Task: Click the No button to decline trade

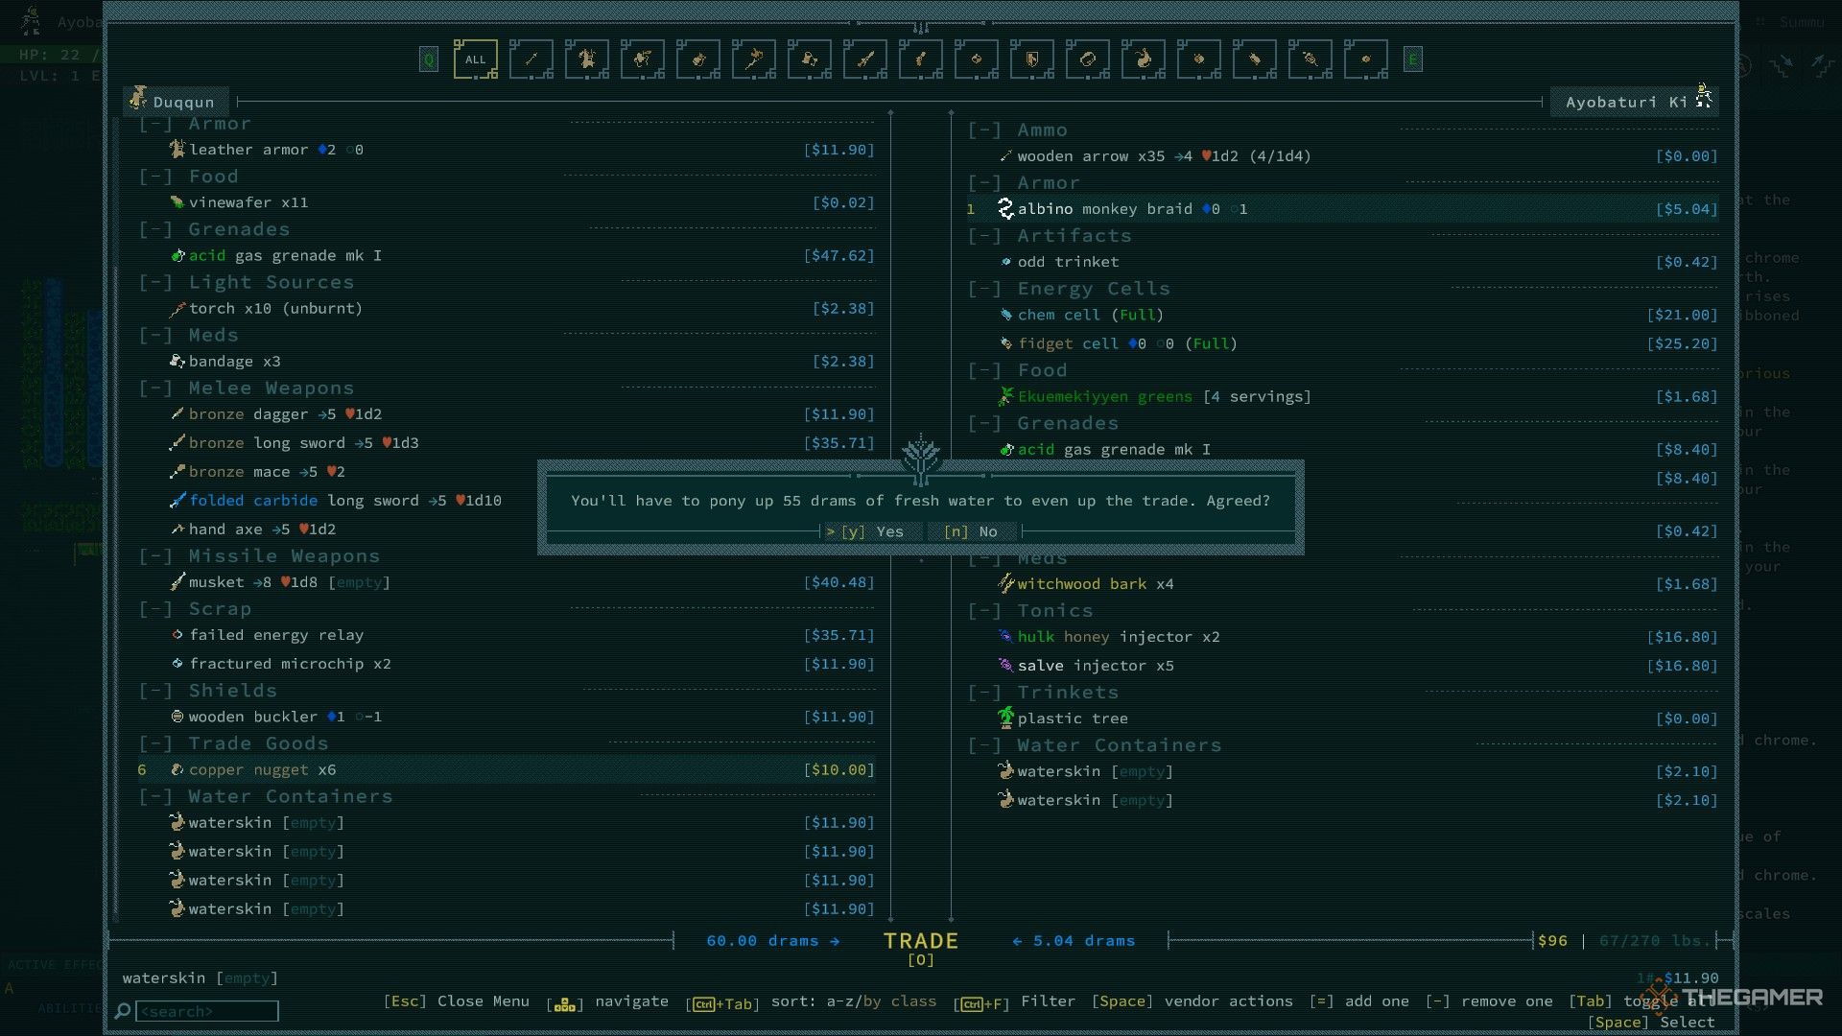Action: [985, 531]
